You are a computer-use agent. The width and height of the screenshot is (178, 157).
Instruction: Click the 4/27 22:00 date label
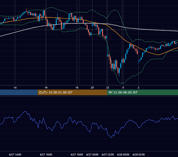pyautogui.click(x=108, y=154)
